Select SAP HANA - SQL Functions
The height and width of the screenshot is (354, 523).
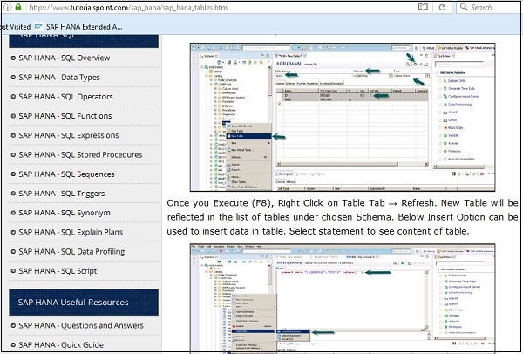click(71, 116)
